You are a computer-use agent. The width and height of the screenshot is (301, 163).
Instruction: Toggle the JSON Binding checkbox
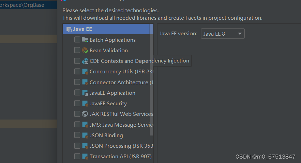pyautogui.click(x=77, y=135)
